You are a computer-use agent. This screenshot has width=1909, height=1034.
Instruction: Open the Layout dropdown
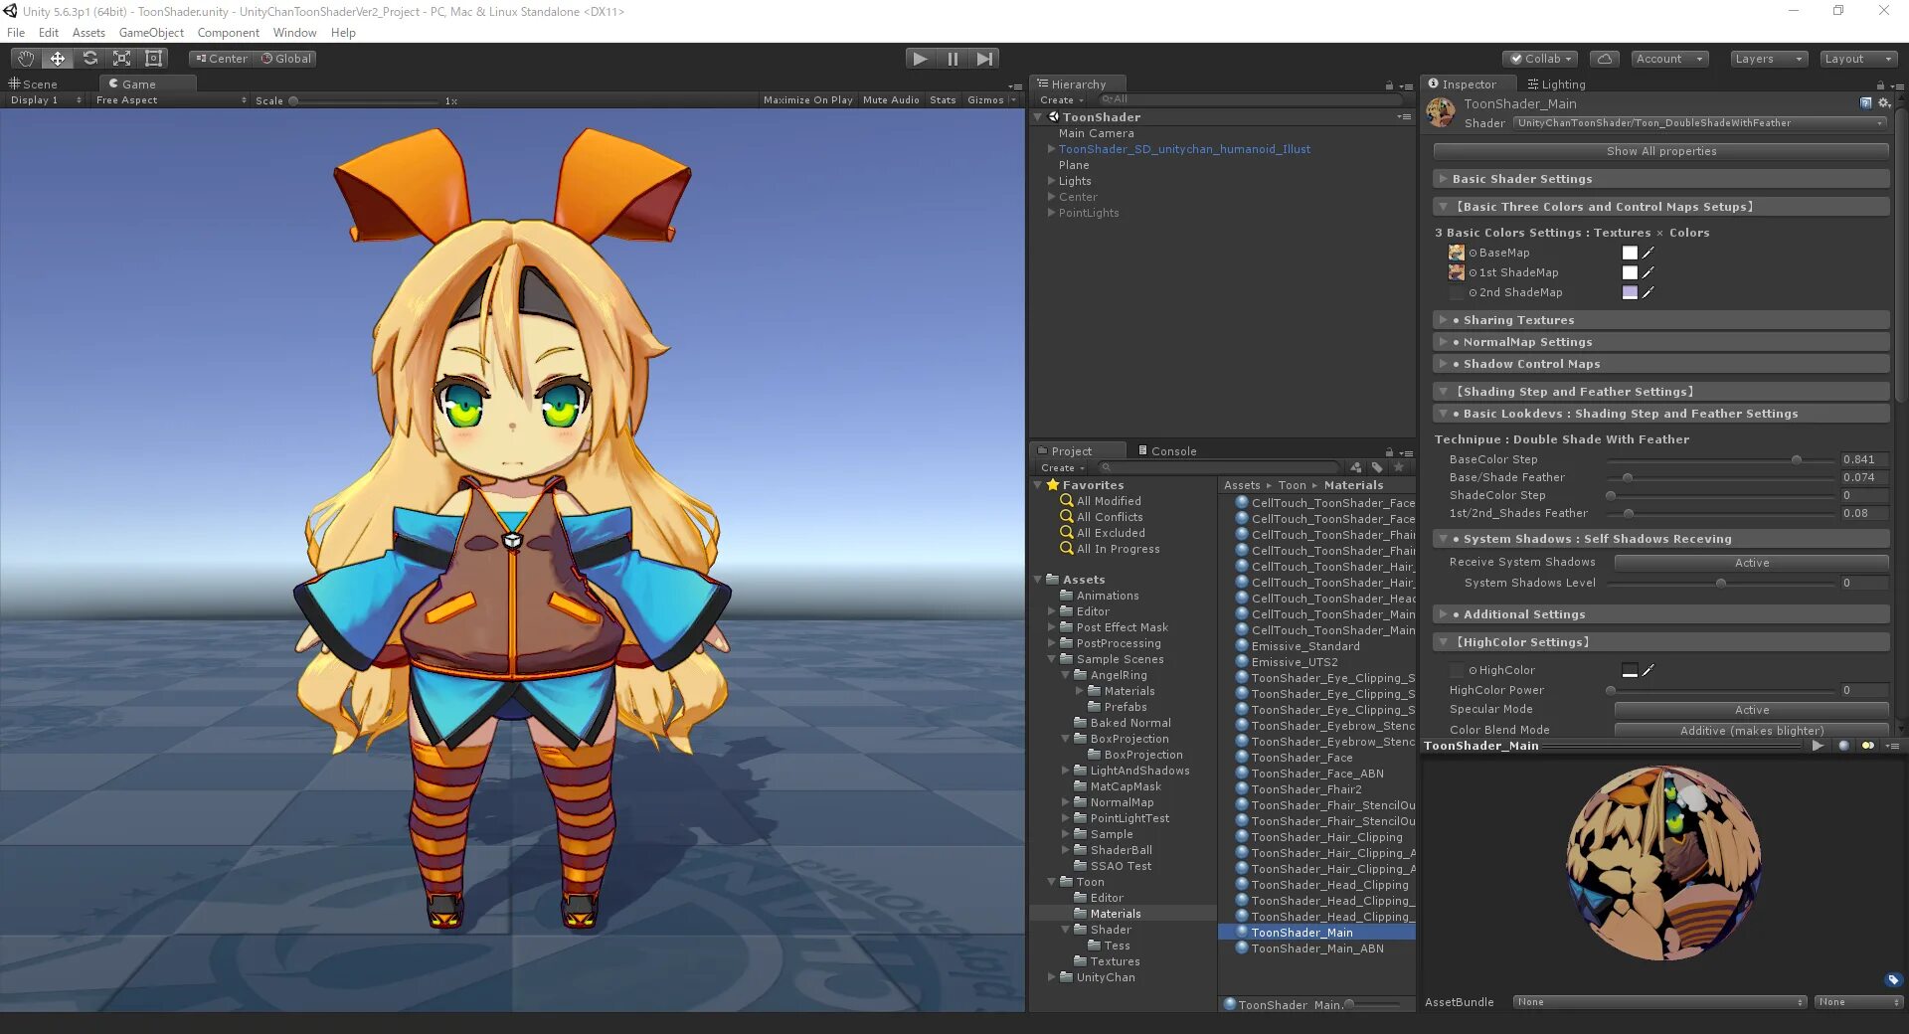click(1858, 59)
